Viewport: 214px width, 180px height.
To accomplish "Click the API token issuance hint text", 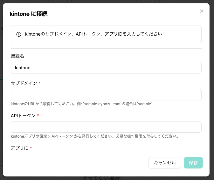I will [94, 136].
